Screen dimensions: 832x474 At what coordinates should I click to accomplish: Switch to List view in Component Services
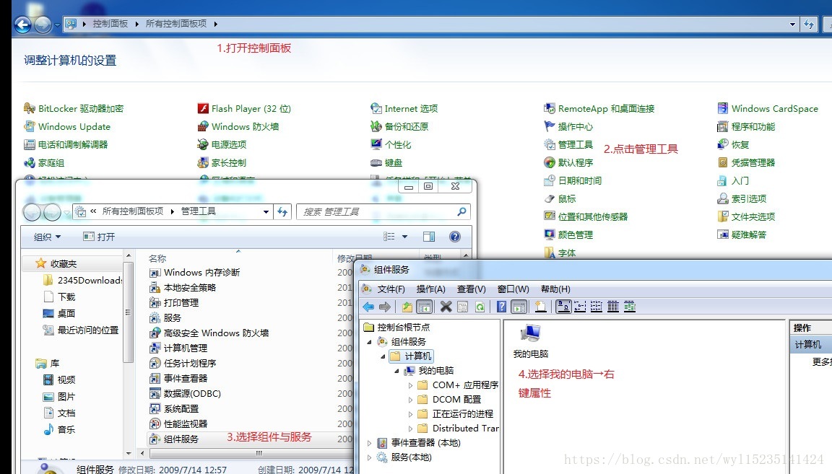point(597,307)
